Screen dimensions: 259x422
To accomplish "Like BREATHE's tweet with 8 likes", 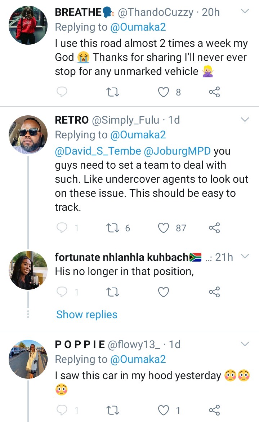I will [164, 92].
